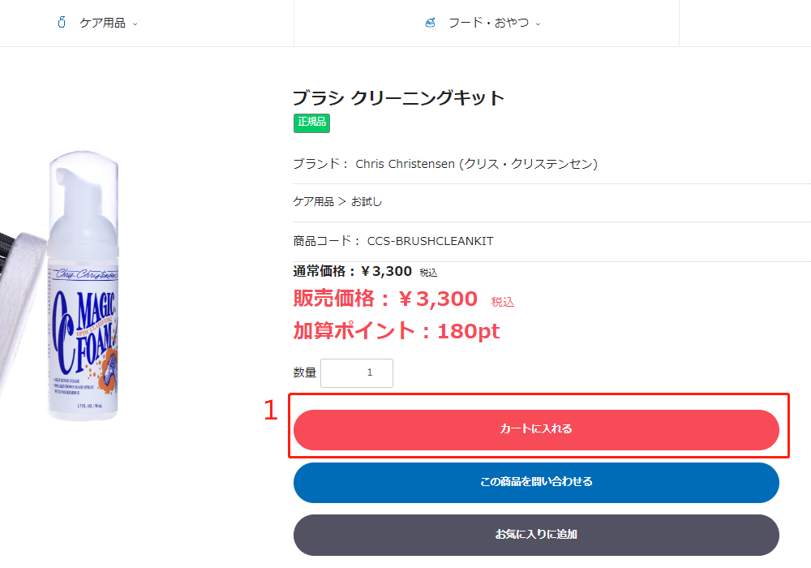Expand the chevron beside フード・おやつ
The width and height of the screenshot is (811, 568).
[538, 24]
